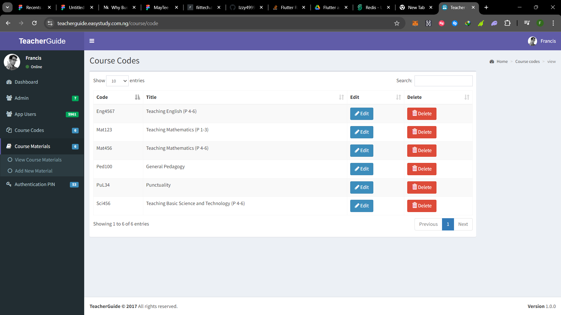Image resolution: width=561 pixels, height=315 pixels.
Task: Select Add New Material submenu item
Action: pyautogui.click(x=34, y=171)
